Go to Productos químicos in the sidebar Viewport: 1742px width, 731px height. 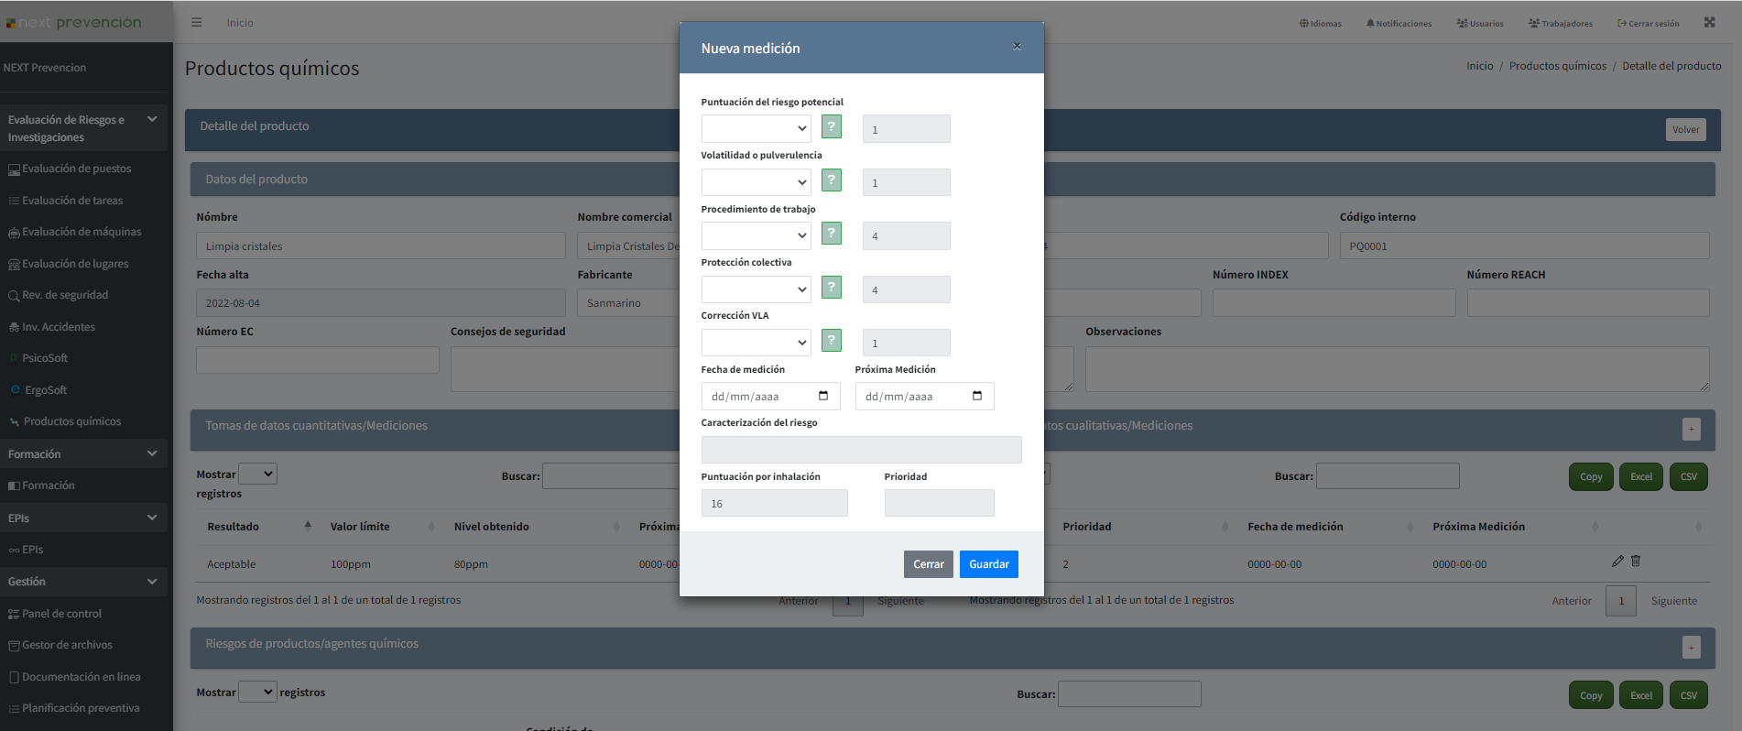pos(72,421)
